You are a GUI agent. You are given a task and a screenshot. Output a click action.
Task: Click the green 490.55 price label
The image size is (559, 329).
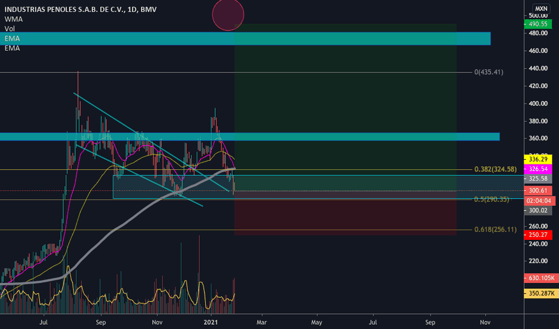pos(538,24)
